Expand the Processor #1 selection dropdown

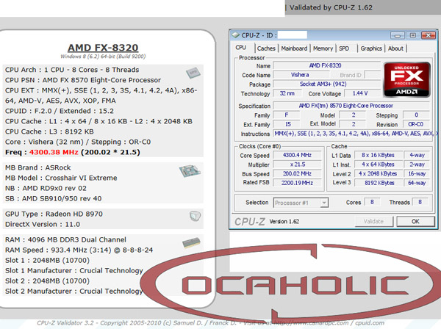coord(324,203)
